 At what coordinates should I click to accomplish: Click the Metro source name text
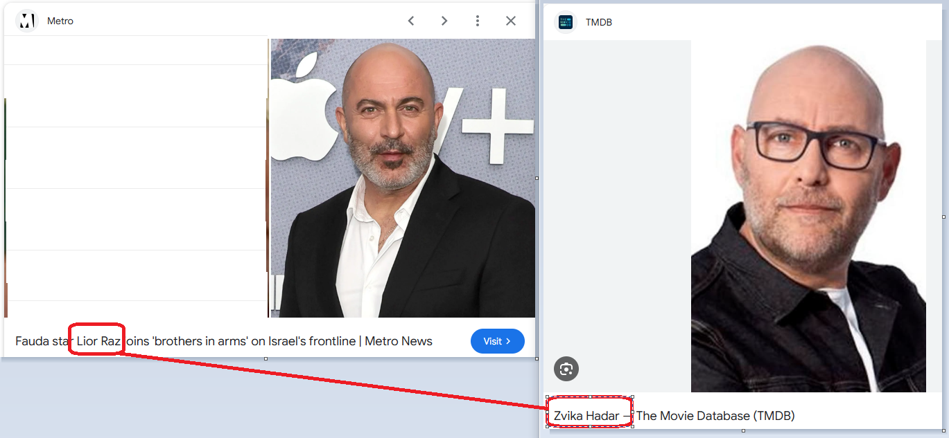point(60,21)
